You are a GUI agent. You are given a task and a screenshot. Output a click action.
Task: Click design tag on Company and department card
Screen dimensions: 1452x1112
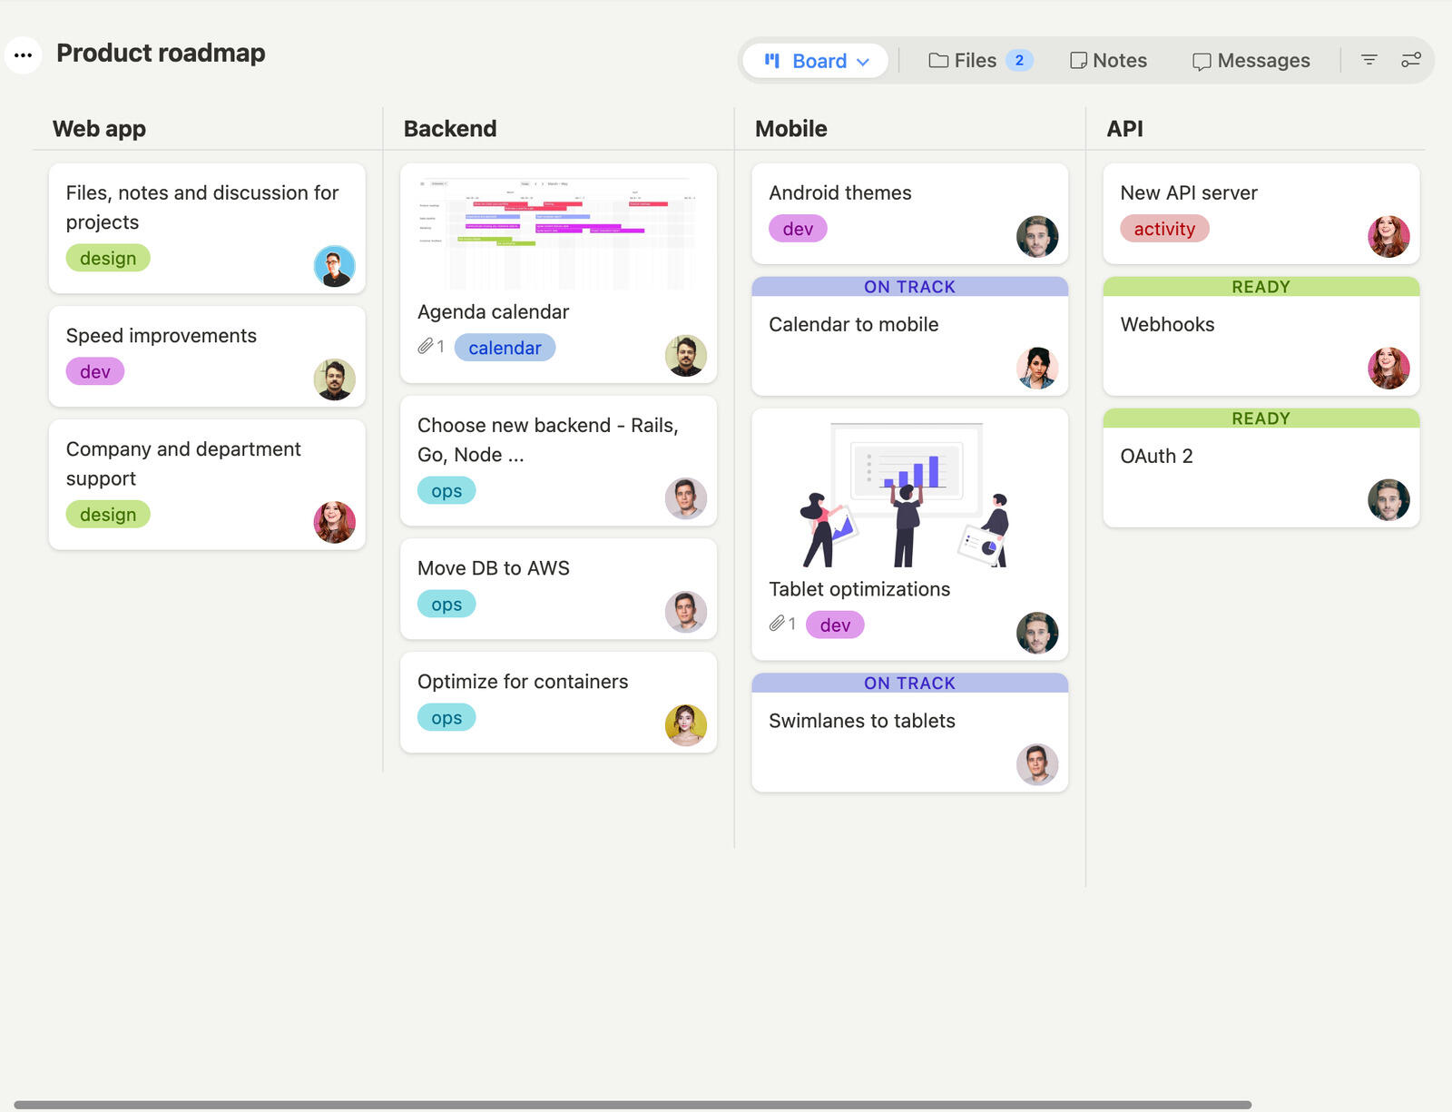108,515
